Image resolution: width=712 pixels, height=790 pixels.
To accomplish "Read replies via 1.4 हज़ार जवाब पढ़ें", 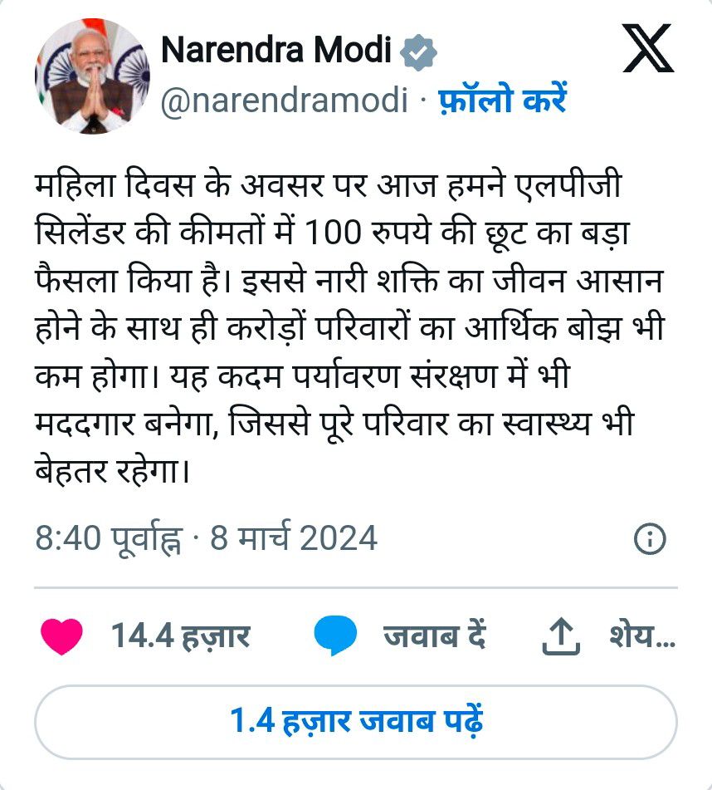I will (356, 722).
